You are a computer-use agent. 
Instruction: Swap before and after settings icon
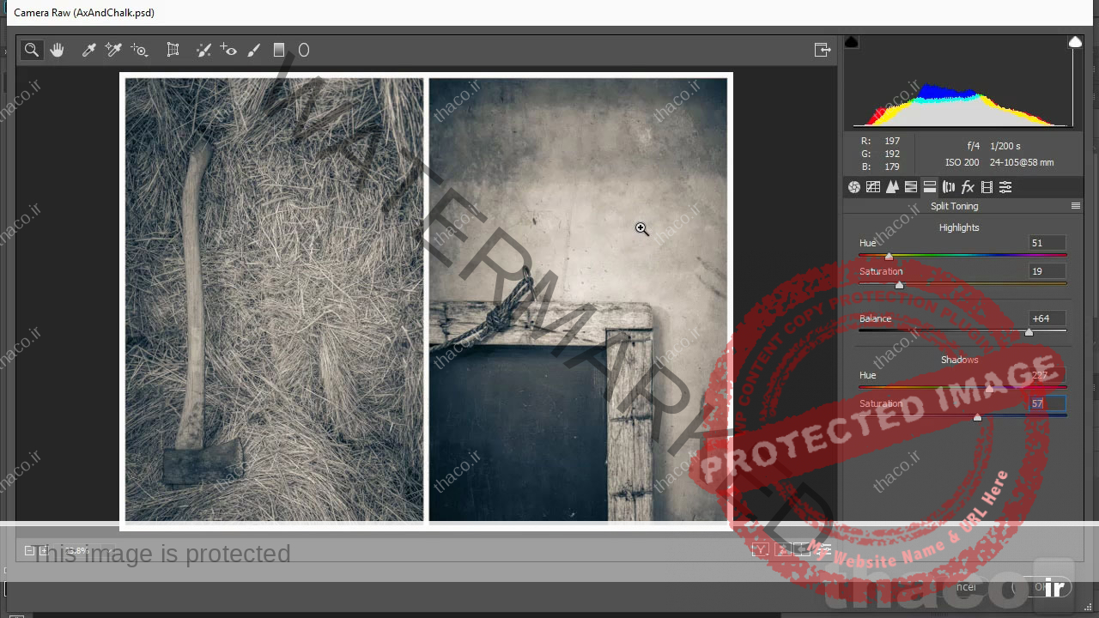coord(782,549)
